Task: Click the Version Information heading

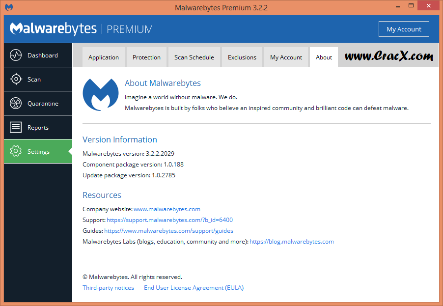Action: coord(119,139)
